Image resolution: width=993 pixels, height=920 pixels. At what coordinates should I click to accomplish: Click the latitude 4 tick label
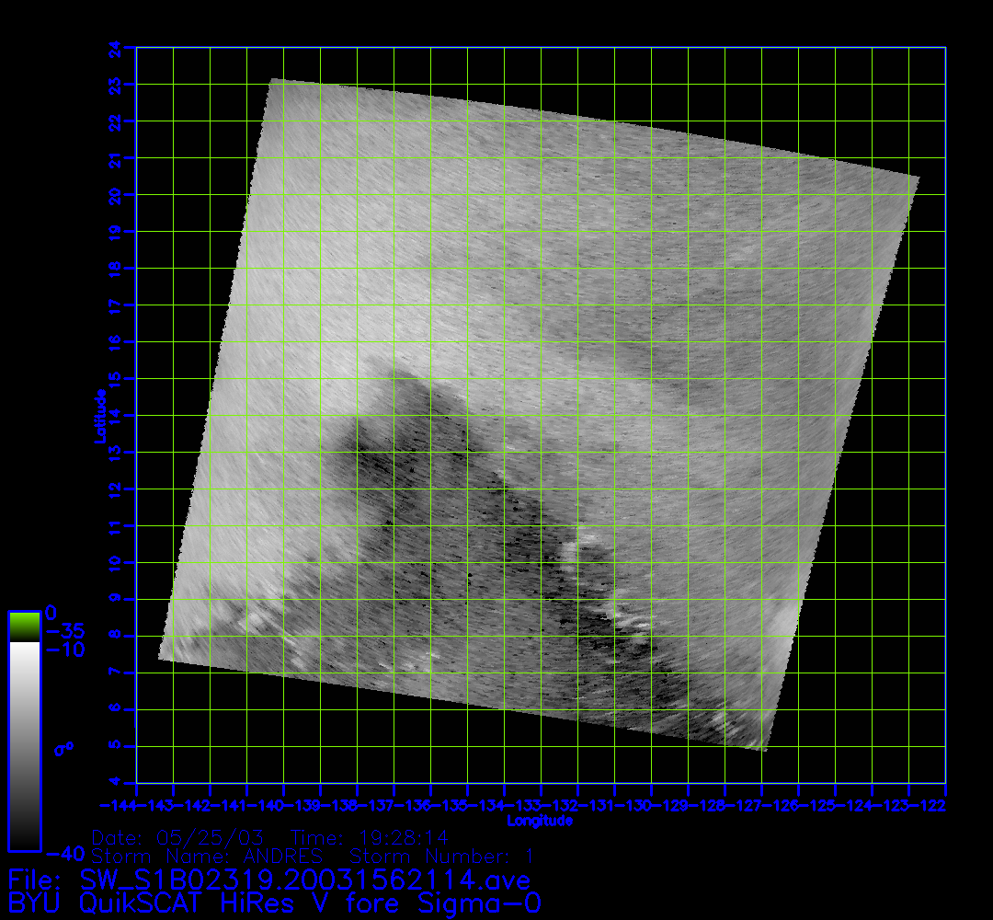point(115,783)
